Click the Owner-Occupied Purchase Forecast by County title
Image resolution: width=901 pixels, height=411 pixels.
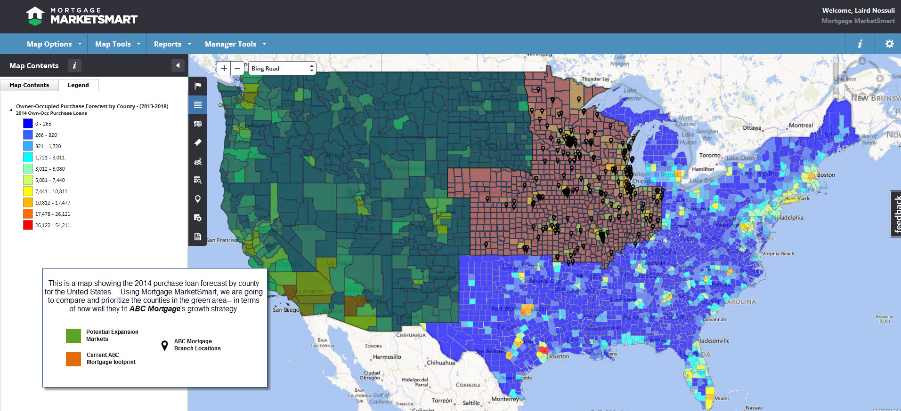pos(92,106)
